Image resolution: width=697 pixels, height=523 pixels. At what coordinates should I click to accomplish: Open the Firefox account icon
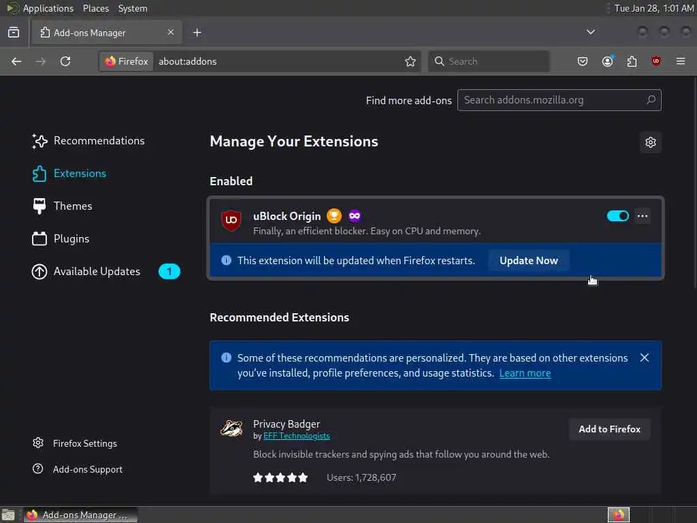[x=607, y=61]
